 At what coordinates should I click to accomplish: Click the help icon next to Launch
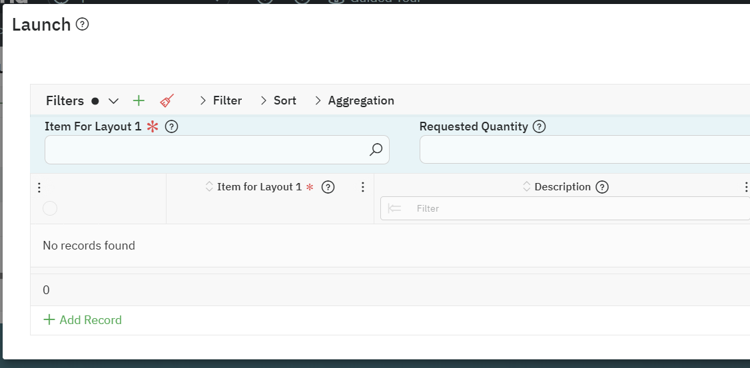pos(83,25)
